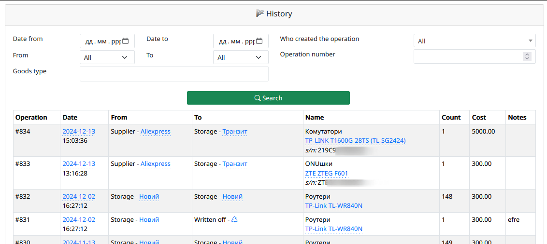The image size is (547, 244).
Task: Click the time 13:16:28
Action: [75, 173]
